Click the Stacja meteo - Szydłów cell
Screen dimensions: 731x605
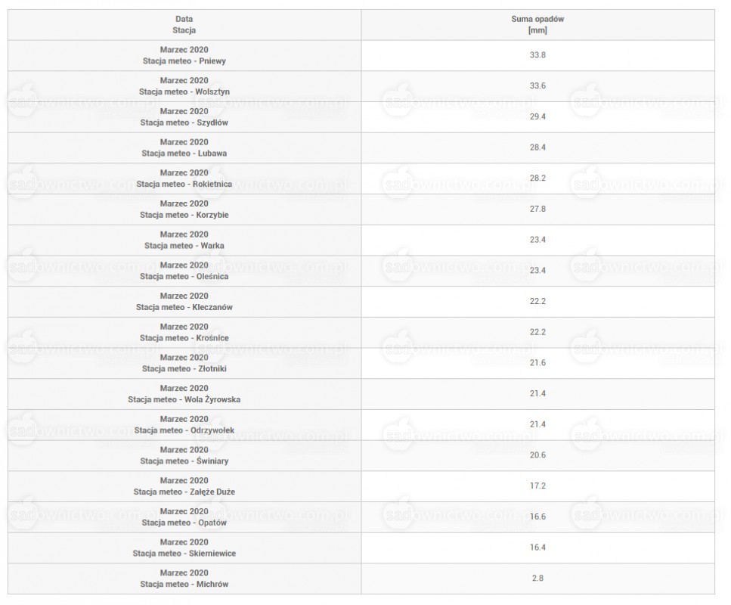184,117
